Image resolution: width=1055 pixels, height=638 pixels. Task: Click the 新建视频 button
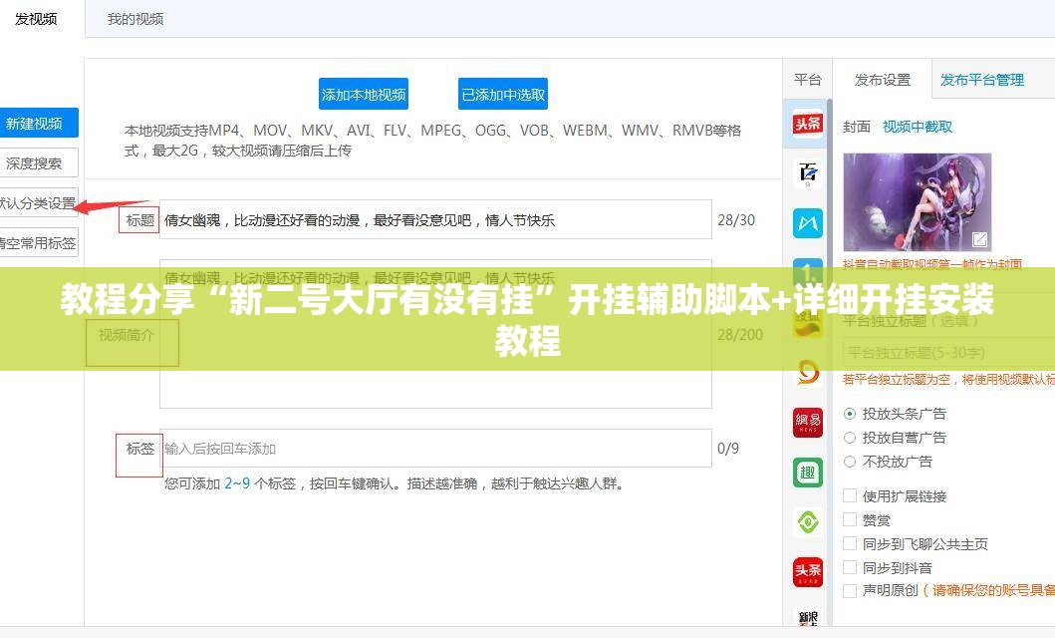[x=38, y=124]
